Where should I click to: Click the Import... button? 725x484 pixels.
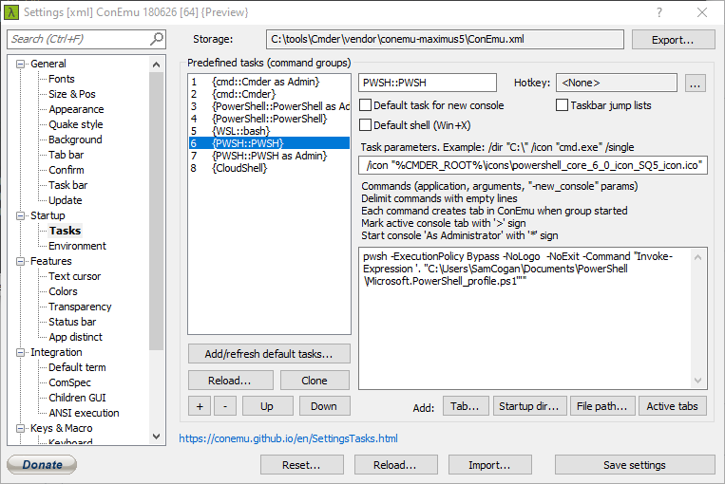[489, 465]
